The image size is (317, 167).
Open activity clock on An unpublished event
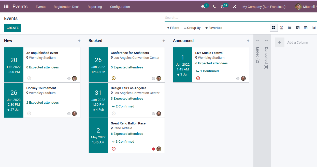pyautogui.click(x=29, y=78)
